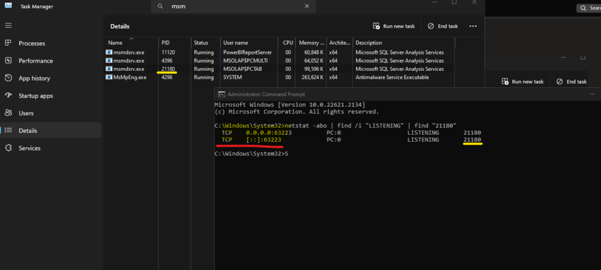
Task: Click the Performance sidebar icon
Action: point(8,60)
